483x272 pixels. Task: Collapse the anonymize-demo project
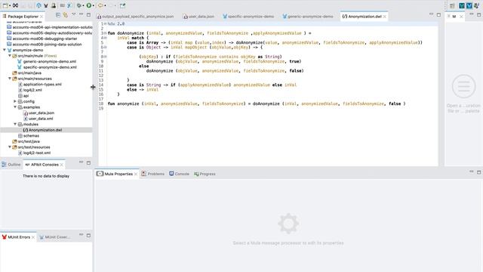coord(5,50)
